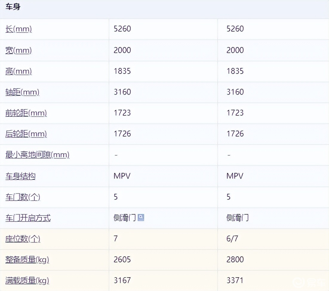Open the 轴距(mm) link
The width and height of the screenshot is (329, 291).
22,92
